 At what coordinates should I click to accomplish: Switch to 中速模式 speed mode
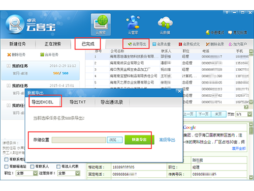point(215,33)
